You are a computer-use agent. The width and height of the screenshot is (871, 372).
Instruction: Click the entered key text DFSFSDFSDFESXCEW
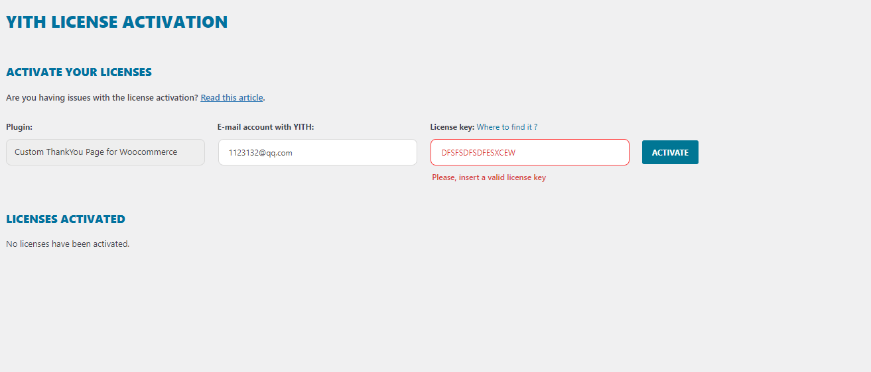(x=478, y=153)
